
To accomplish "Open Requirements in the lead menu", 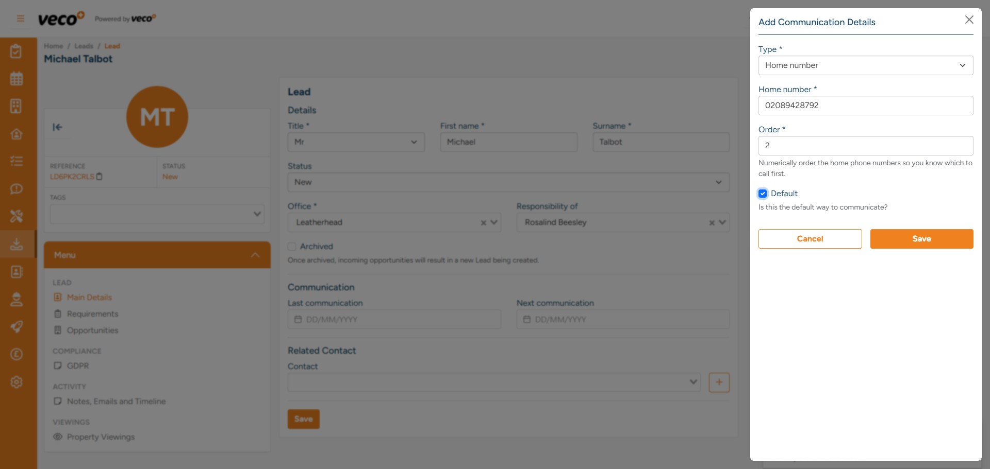I will pos(92,314).
